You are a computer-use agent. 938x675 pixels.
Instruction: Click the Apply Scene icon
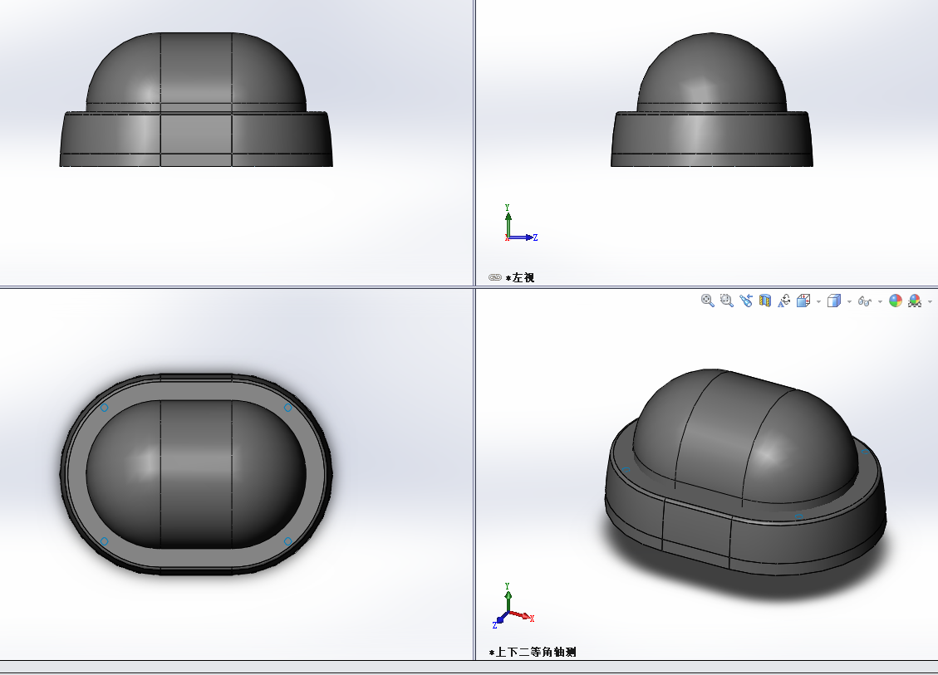tap(915, 301)
